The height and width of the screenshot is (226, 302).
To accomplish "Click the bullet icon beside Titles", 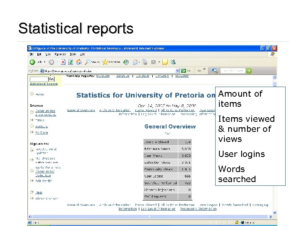I will click(32, 120).
